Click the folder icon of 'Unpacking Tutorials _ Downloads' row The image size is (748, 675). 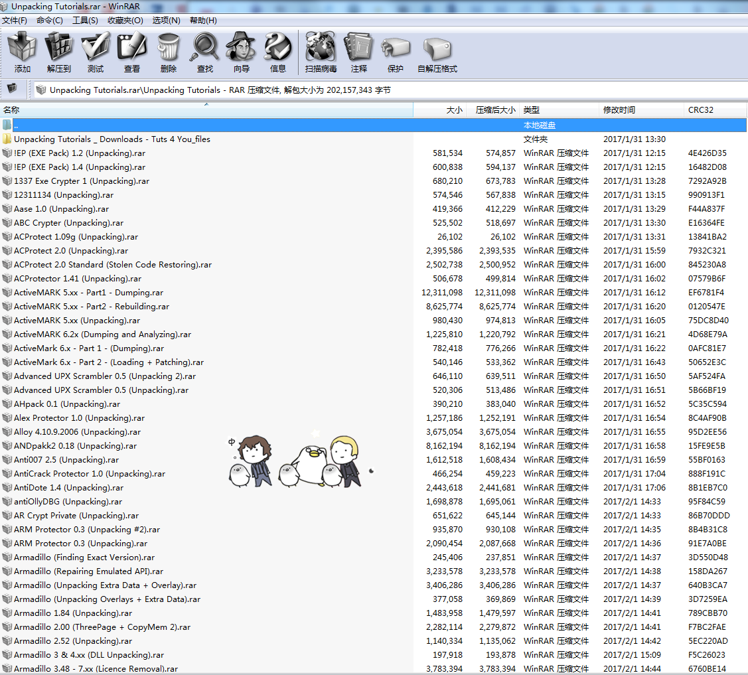7,139
